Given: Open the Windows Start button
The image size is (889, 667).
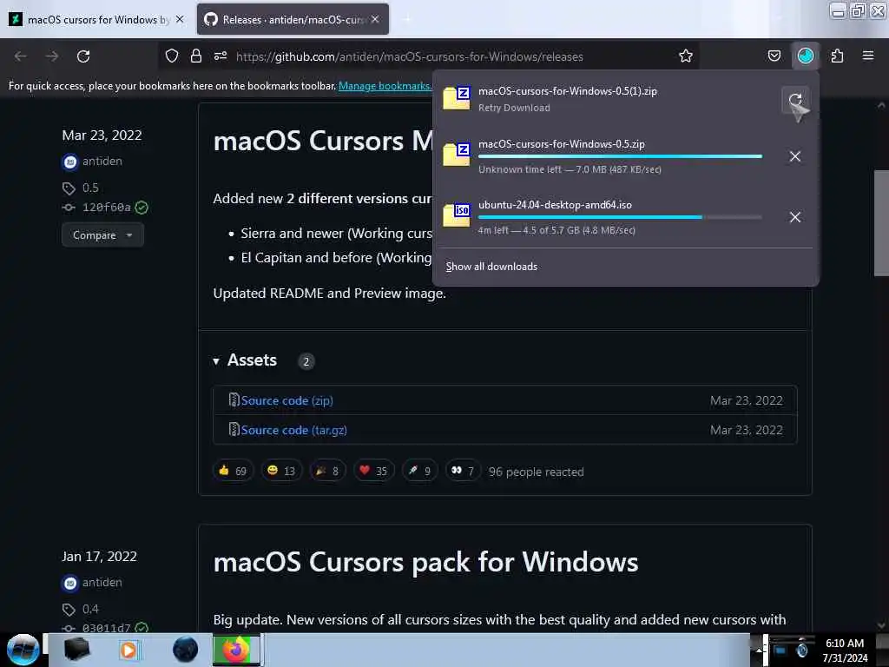Looking at the screenshot, I should [x=23, y=650].
